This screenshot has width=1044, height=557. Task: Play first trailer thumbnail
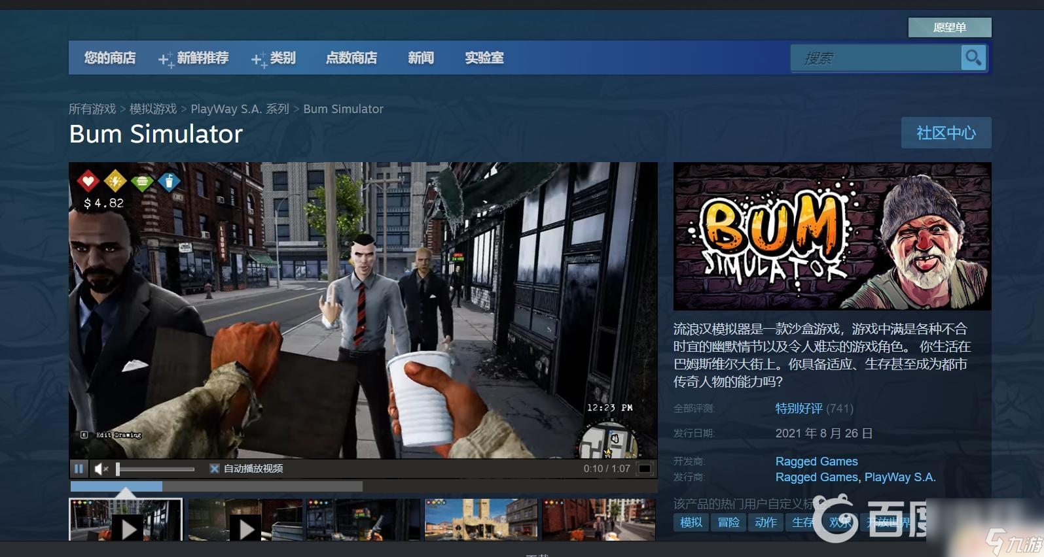pos(126,520)
